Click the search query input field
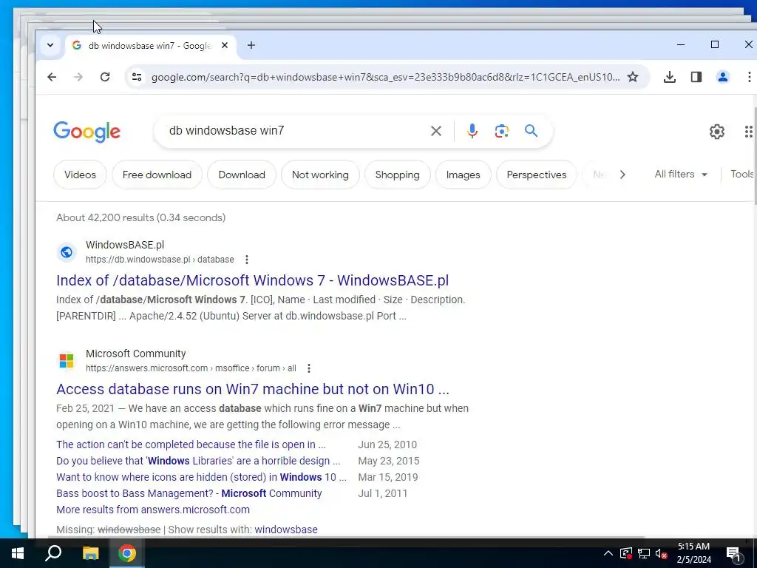757x568 pixels. pos(294,131)
